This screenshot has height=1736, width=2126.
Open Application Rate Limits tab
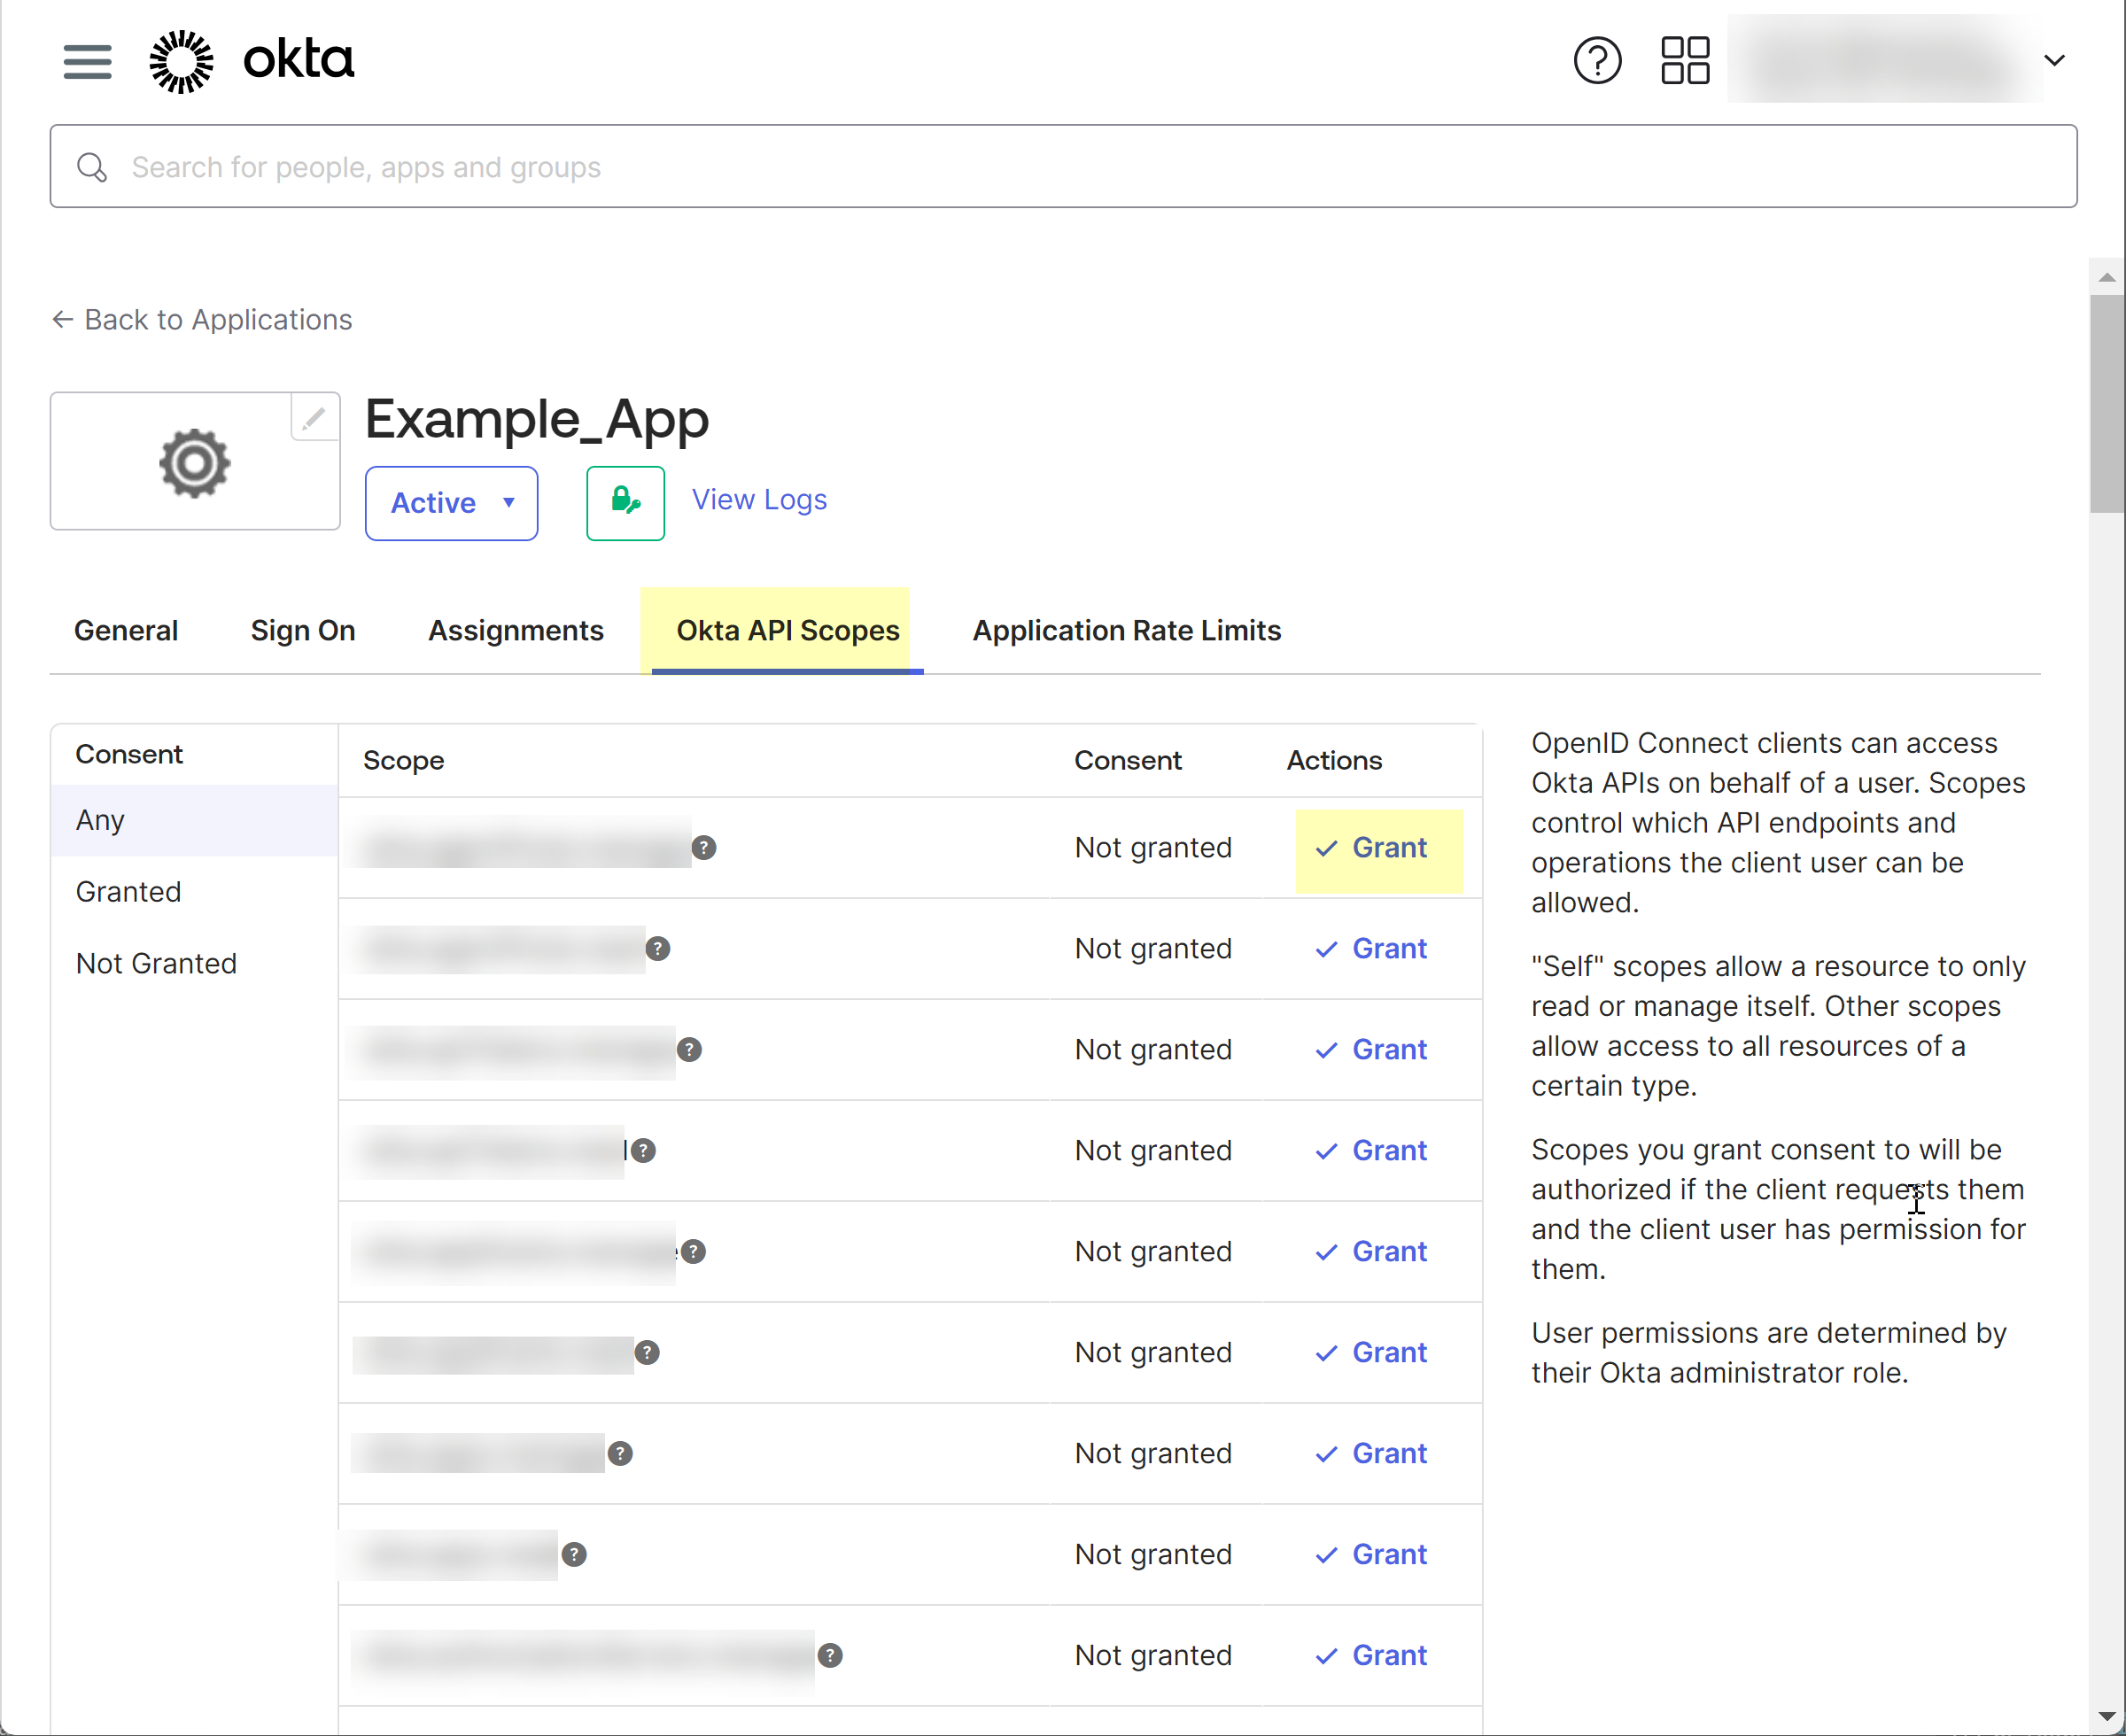point(1126,631)
